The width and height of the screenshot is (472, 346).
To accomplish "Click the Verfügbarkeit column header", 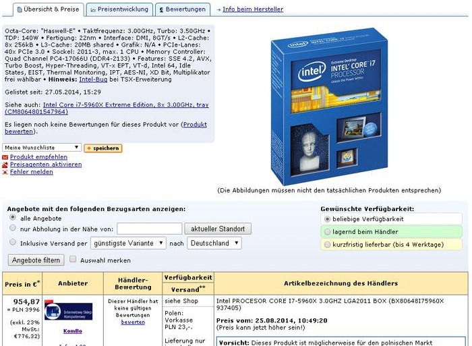I will pos(188,278).
